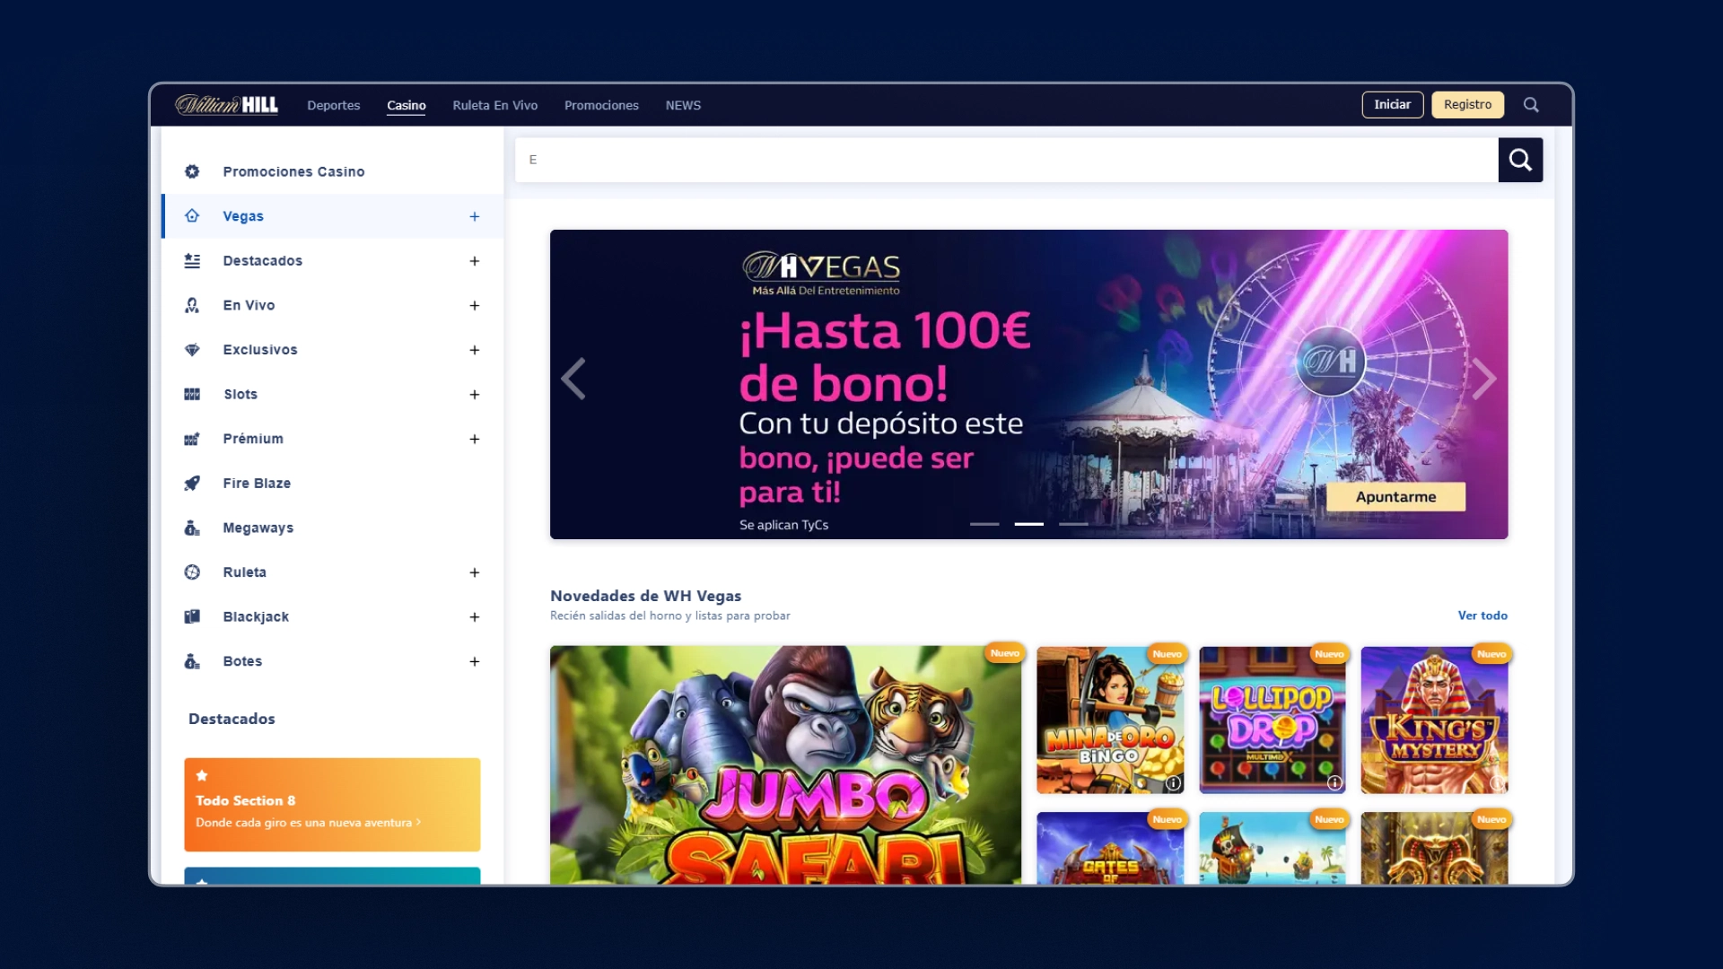Open Promociones Casino in sidebar
1723x969 pixels.
tap(293, 171)
